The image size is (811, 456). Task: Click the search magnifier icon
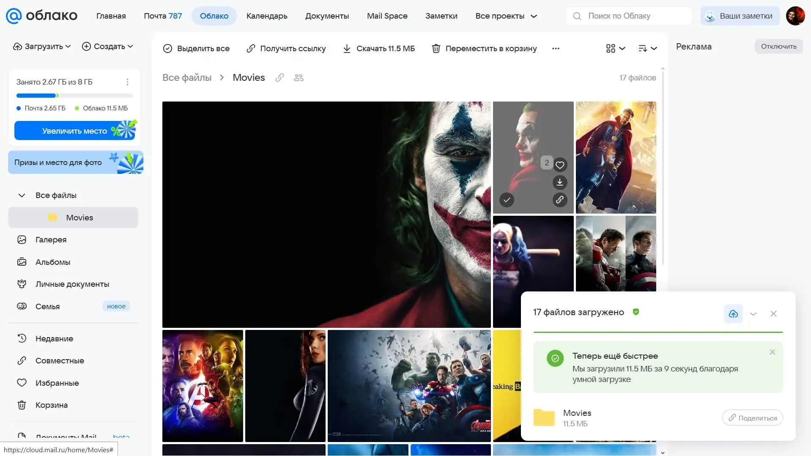pos(577,16)
